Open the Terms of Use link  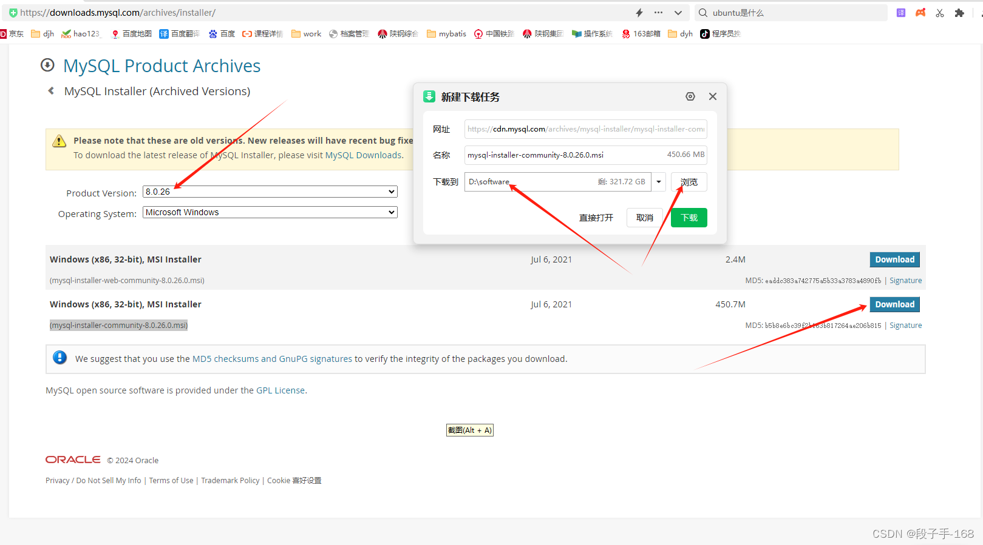[171, 481]
